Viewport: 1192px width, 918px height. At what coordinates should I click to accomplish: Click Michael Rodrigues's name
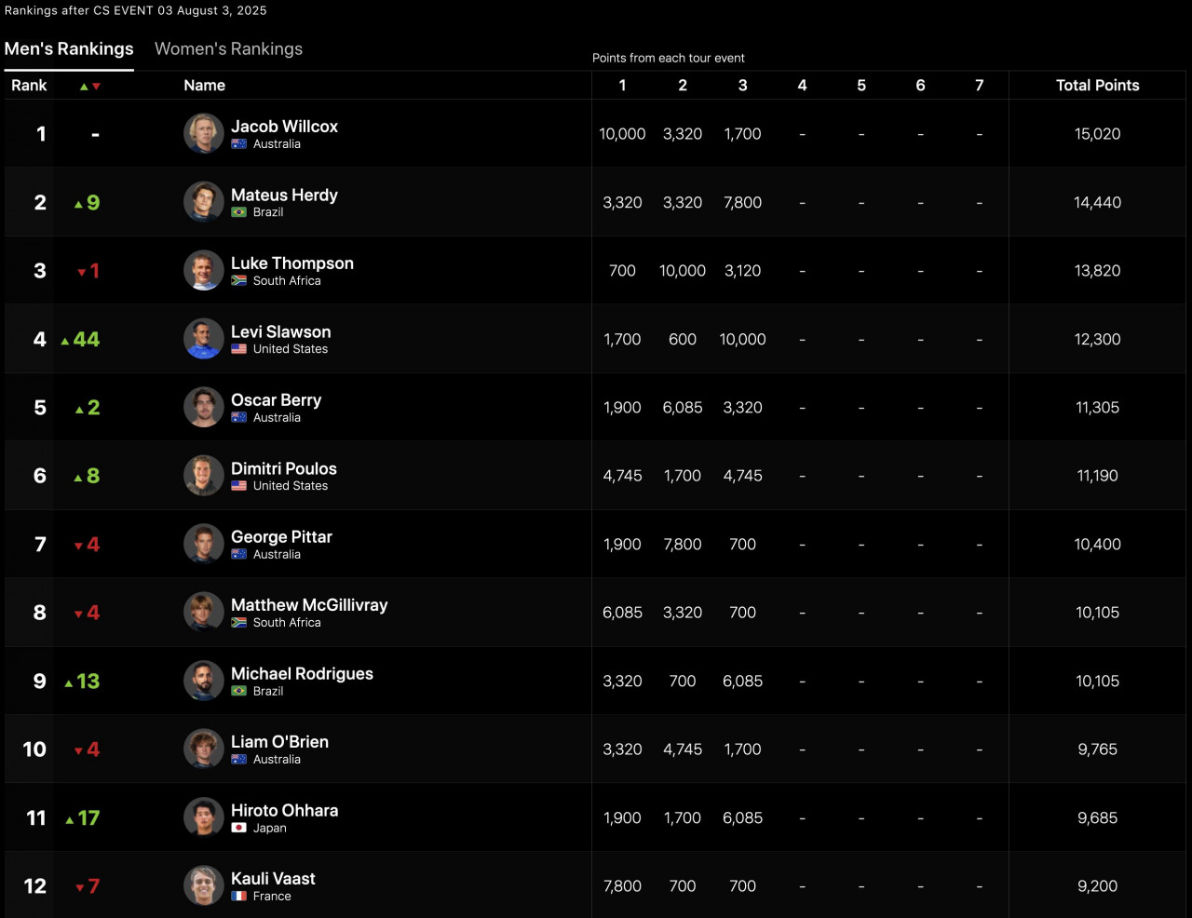[302, 673]
